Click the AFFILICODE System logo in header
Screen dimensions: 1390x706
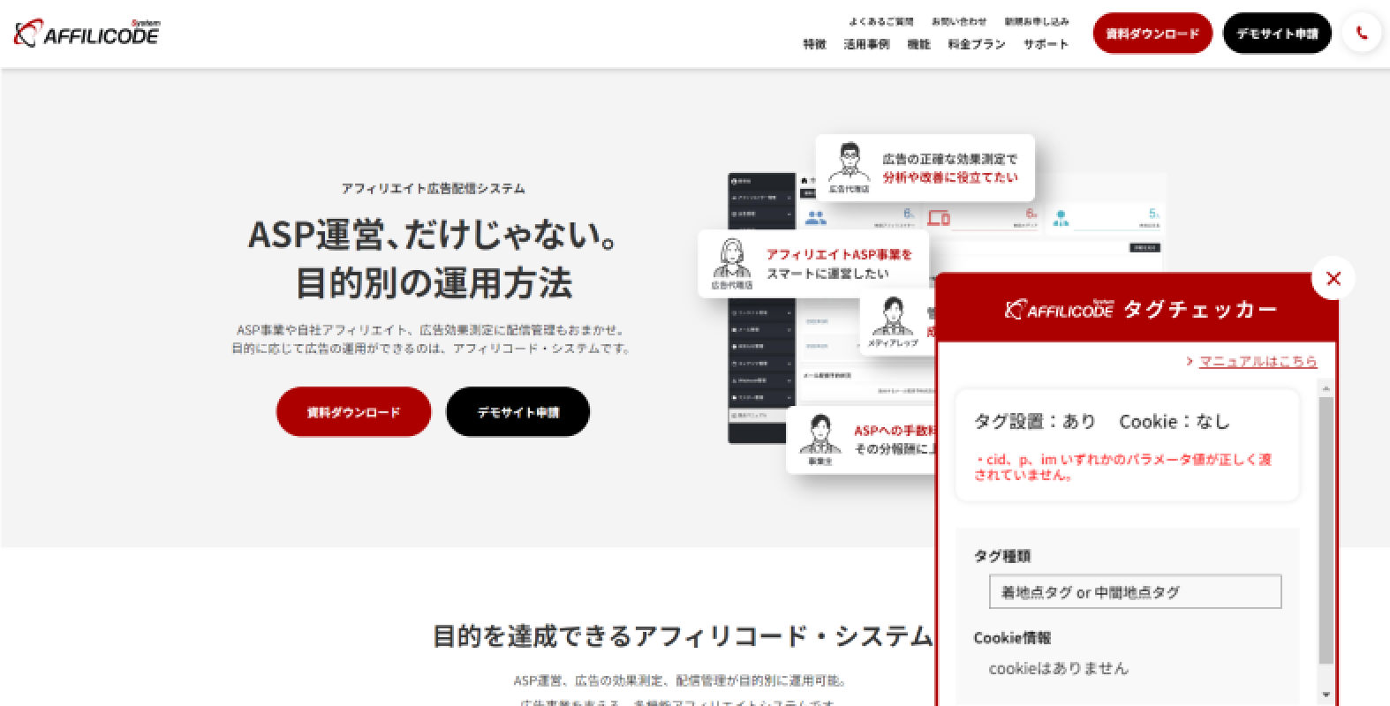click(87, 33)
